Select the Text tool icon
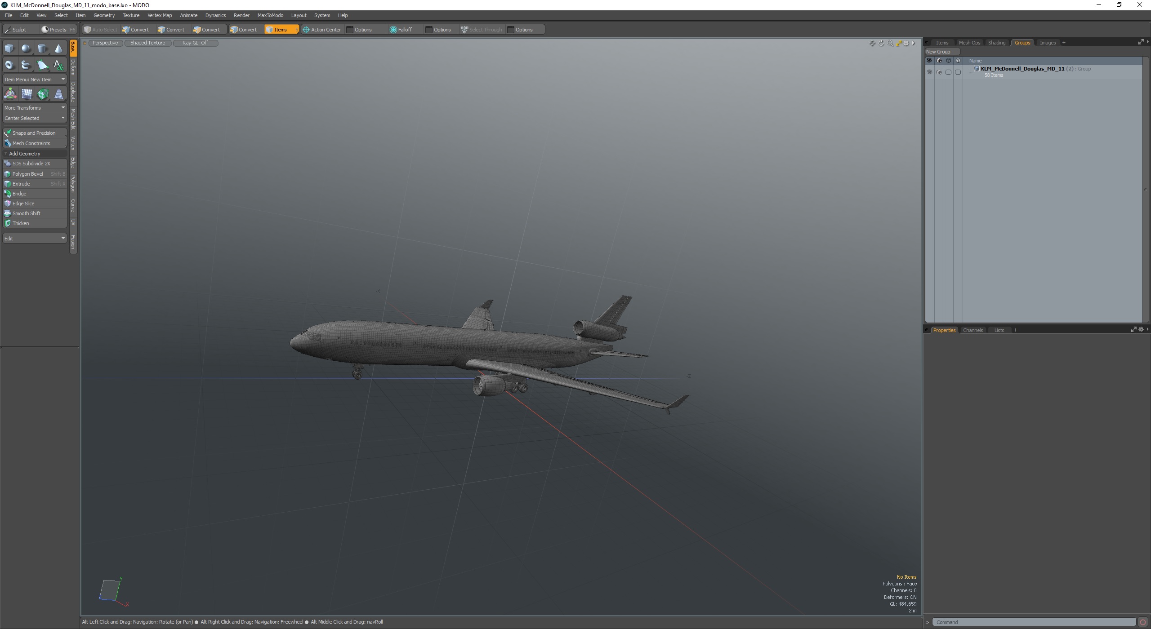Screen dimensions: 1151x629 58,65
